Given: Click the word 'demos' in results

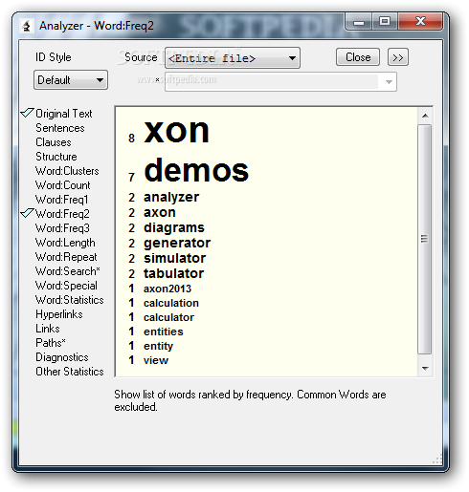Looking at the screenshot, I should pos(196,171).
